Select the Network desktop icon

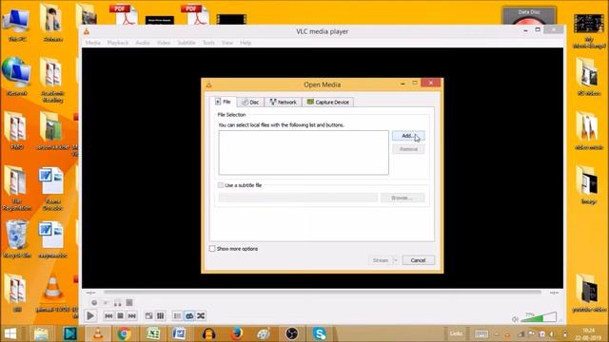tap(16, 76)
